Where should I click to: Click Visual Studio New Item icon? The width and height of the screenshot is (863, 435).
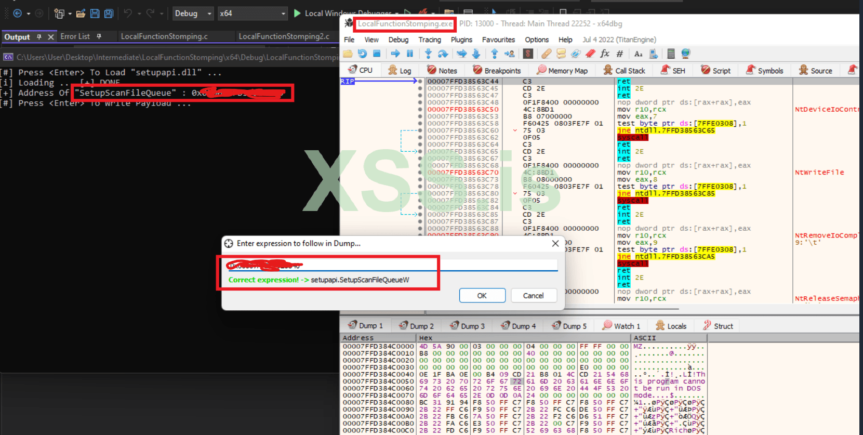[x=59, y=14]
